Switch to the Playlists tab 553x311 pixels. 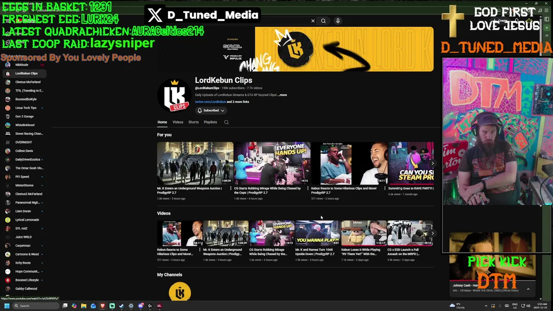[x=210, y=122]
